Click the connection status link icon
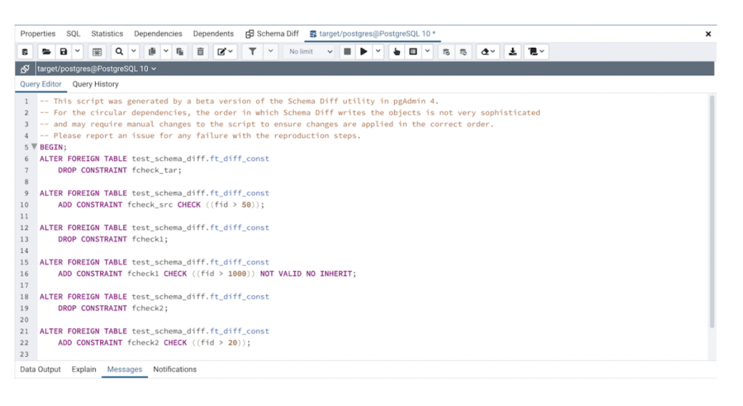This screenshot has height=406, width=743. (25, 69)
